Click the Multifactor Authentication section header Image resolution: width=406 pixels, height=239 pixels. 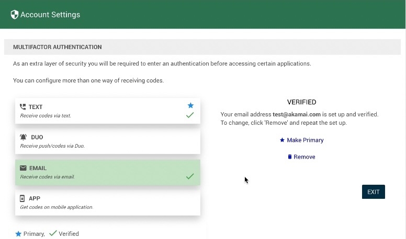click(x=58, y=47)
